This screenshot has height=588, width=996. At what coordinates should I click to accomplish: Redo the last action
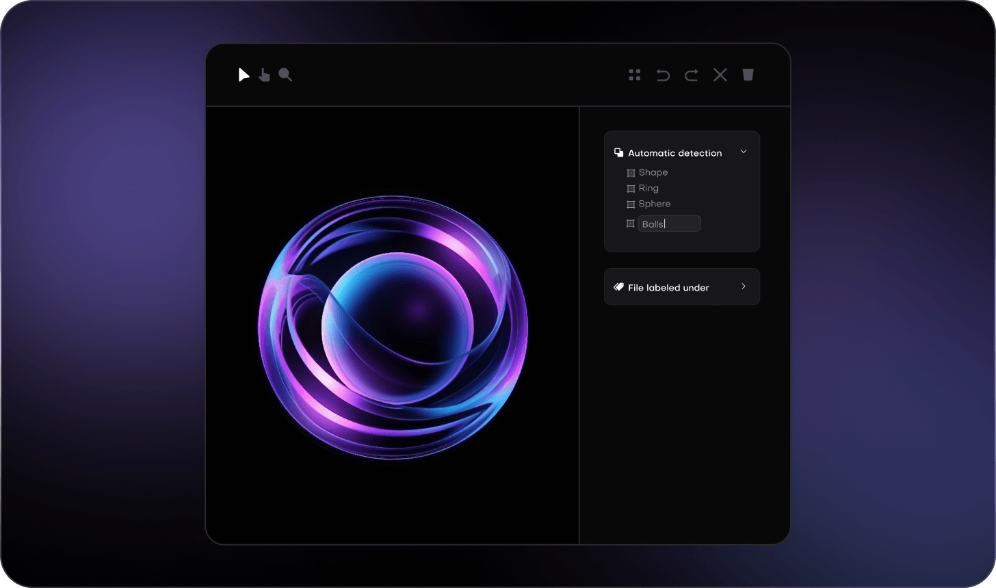click(x=691, y=75)
